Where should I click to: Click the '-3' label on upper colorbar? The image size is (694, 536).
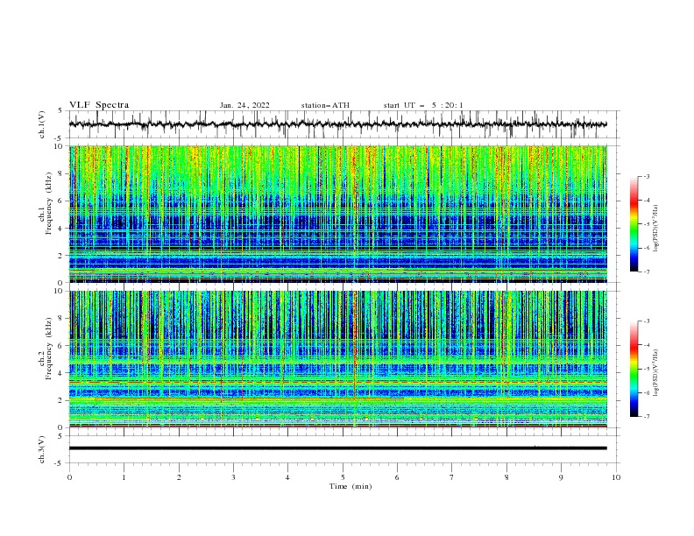click(x=646, y=176)
